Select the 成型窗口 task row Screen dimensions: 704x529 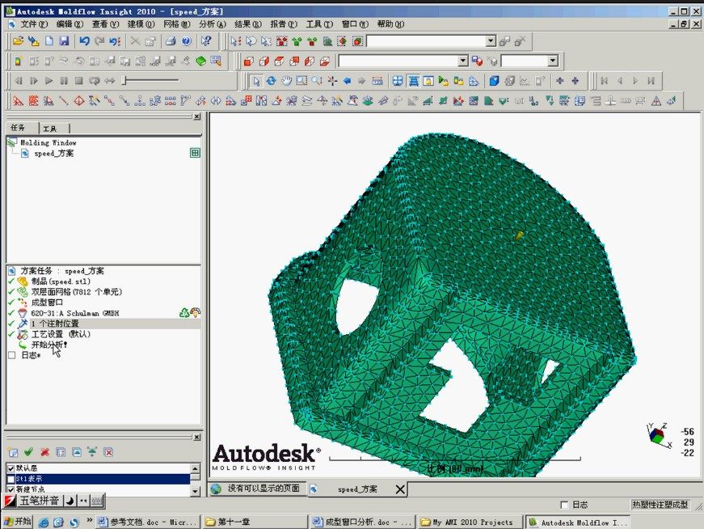point(47,303)
